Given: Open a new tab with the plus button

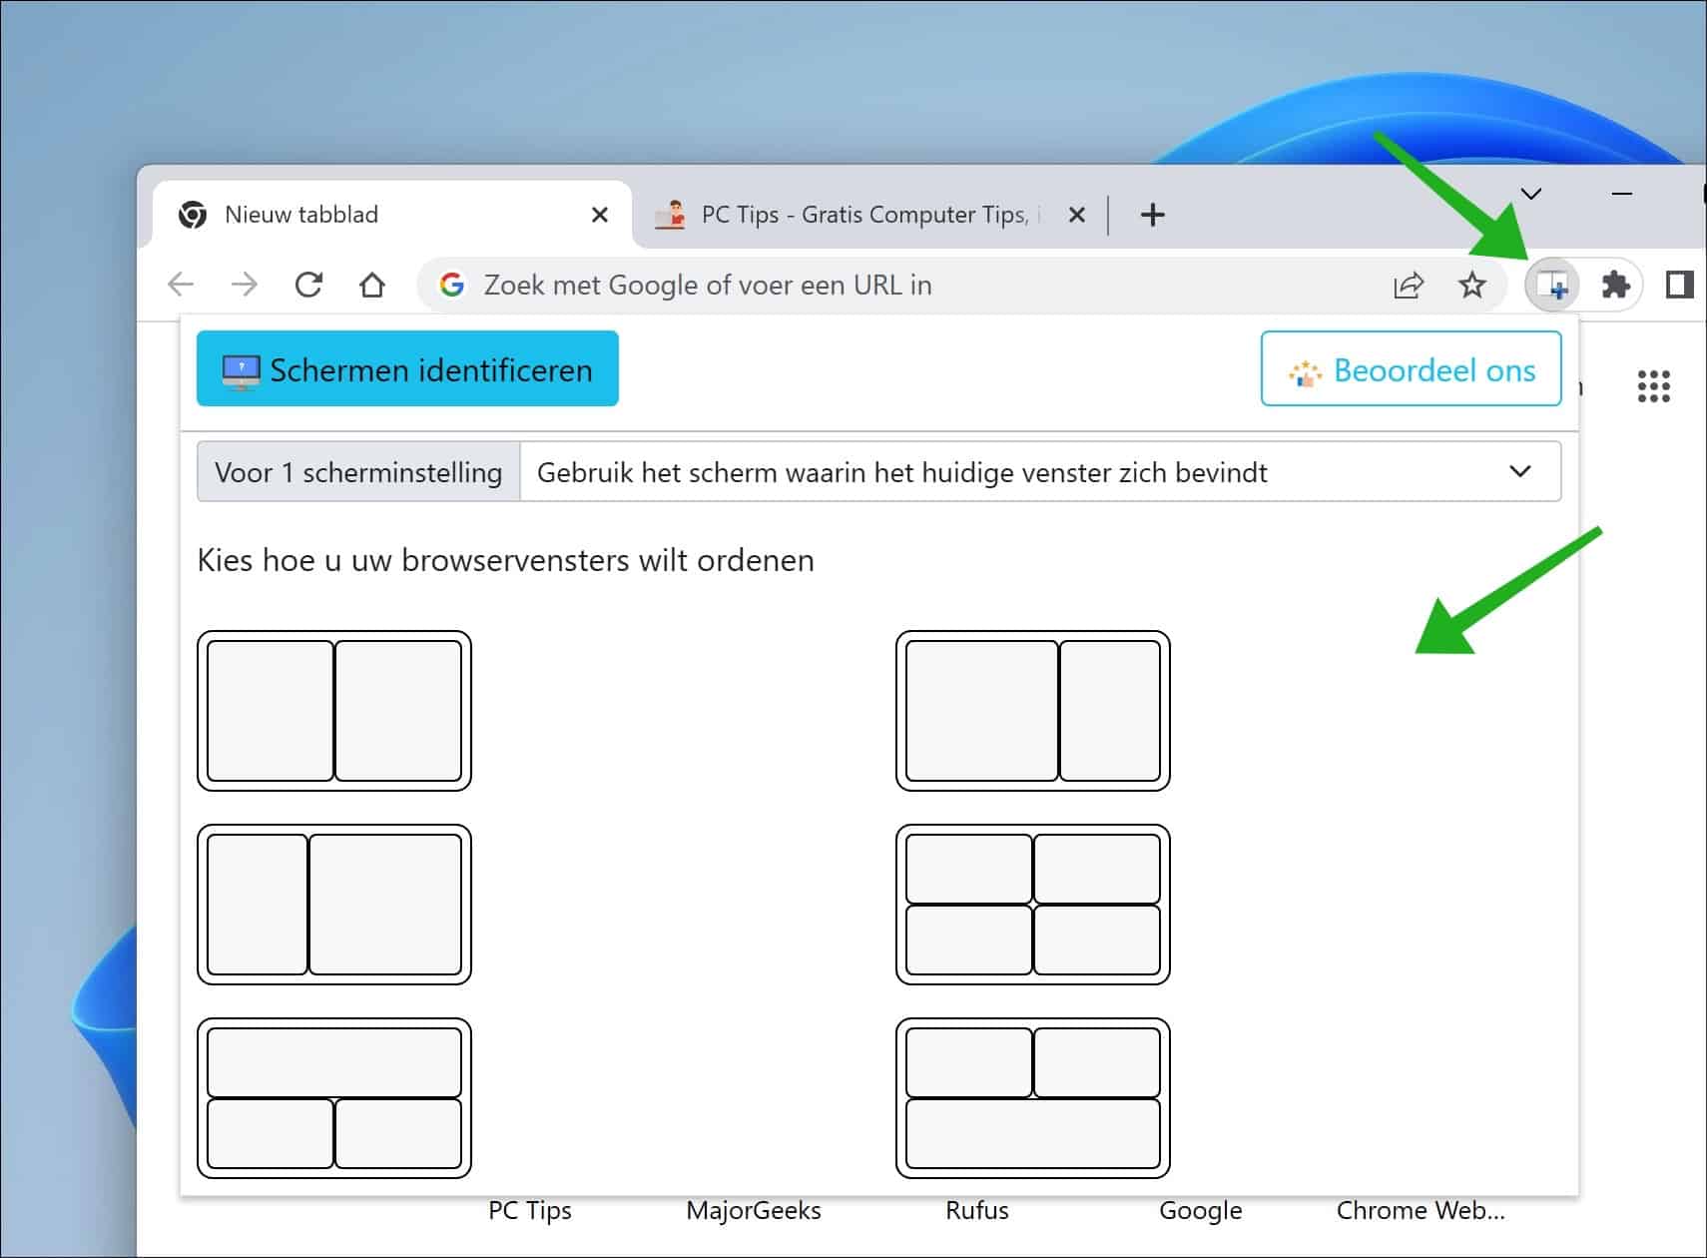Looking at the screenshot, I should [1153, 214].
